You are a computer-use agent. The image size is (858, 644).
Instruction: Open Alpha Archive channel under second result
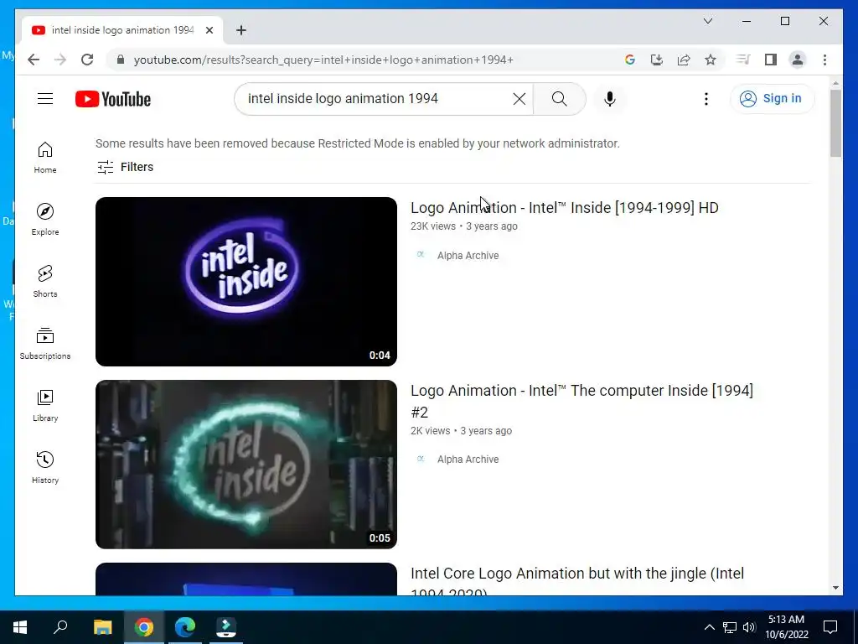click(x=468, y=460)
